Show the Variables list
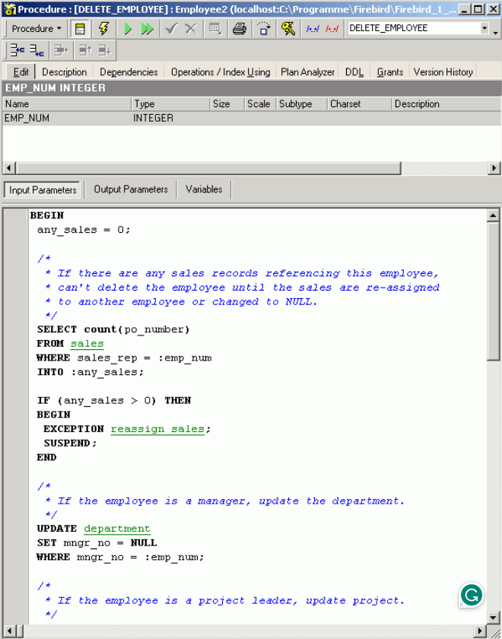The image size is (502, 639). click(204, 189)
